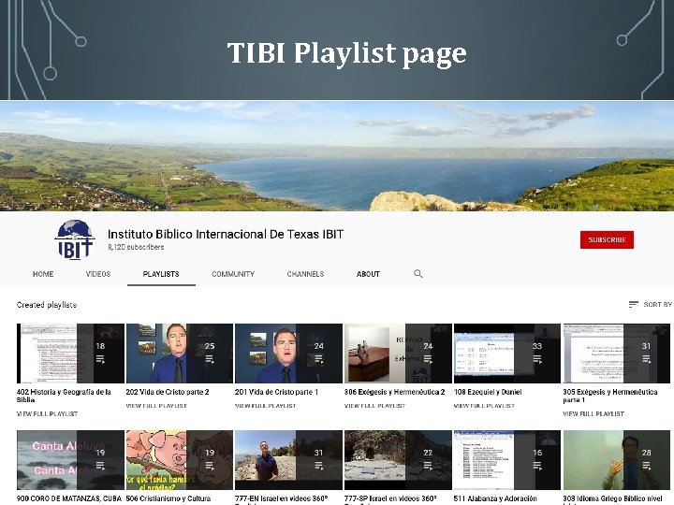Click playlist icon on 202 Vida de Cristo thumbnail
This screenshot has height=505, width=674.
point(210,359)
